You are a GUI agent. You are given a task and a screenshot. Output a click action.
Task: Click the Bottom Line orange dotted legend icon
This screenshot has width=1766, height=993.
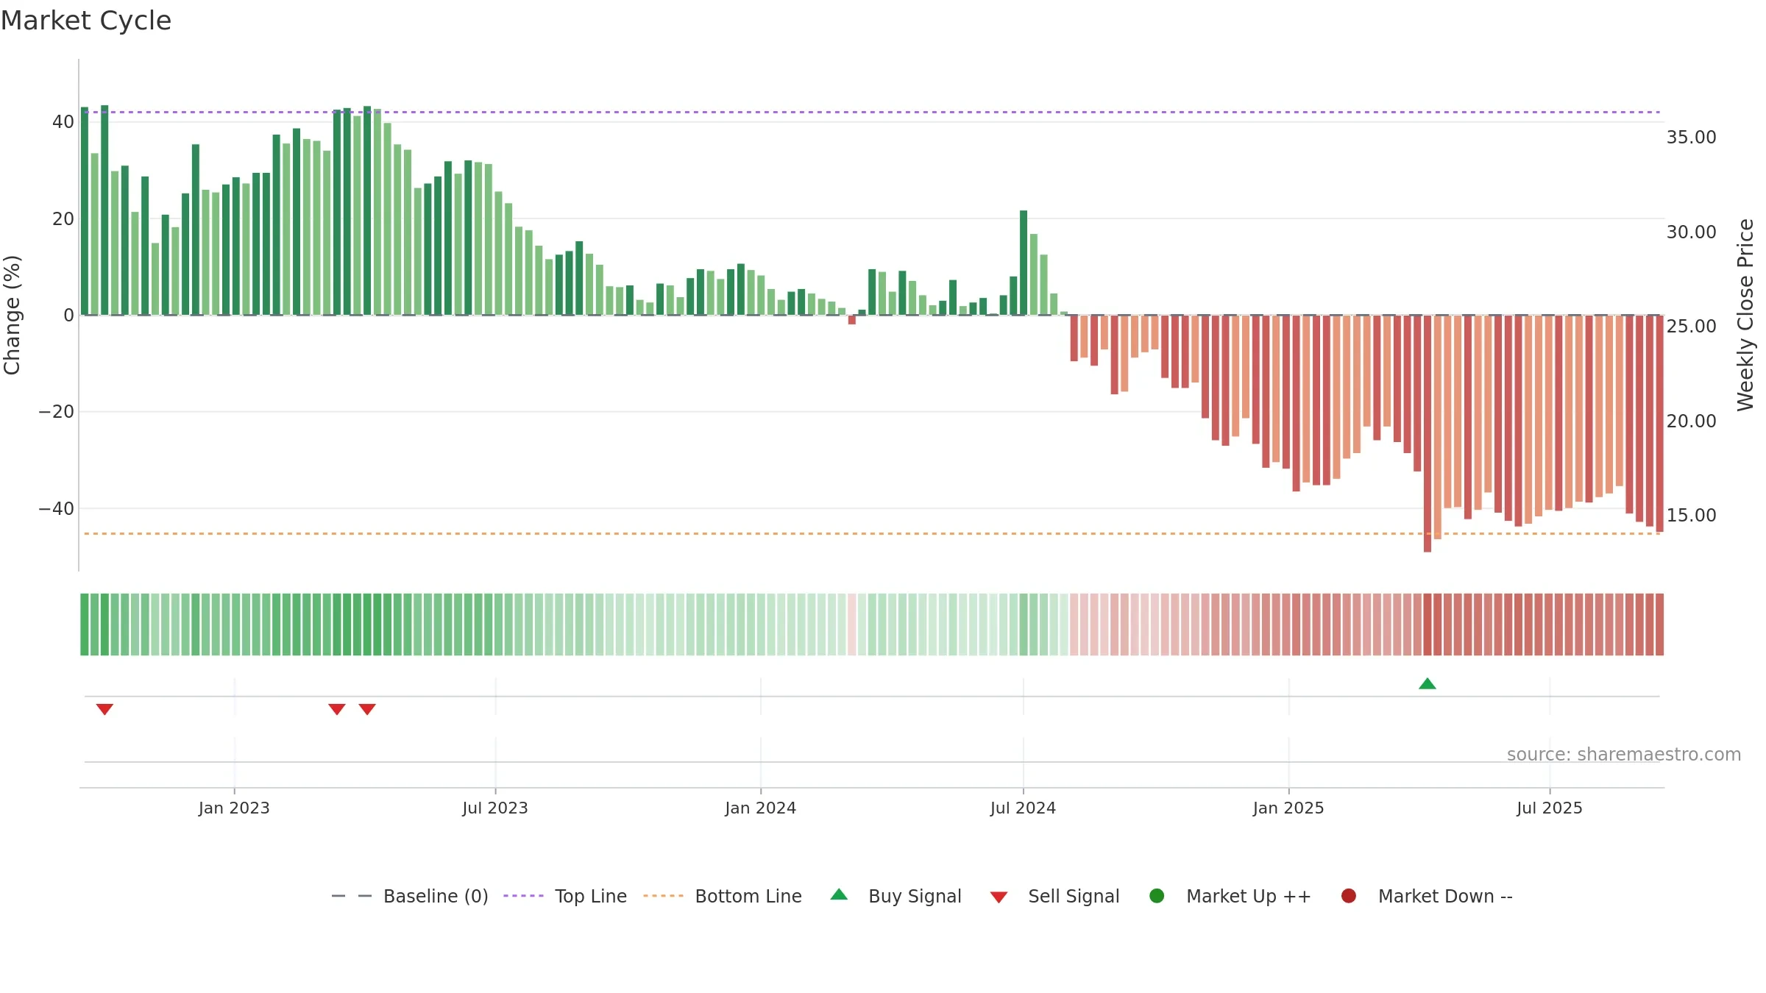[663, 896]
